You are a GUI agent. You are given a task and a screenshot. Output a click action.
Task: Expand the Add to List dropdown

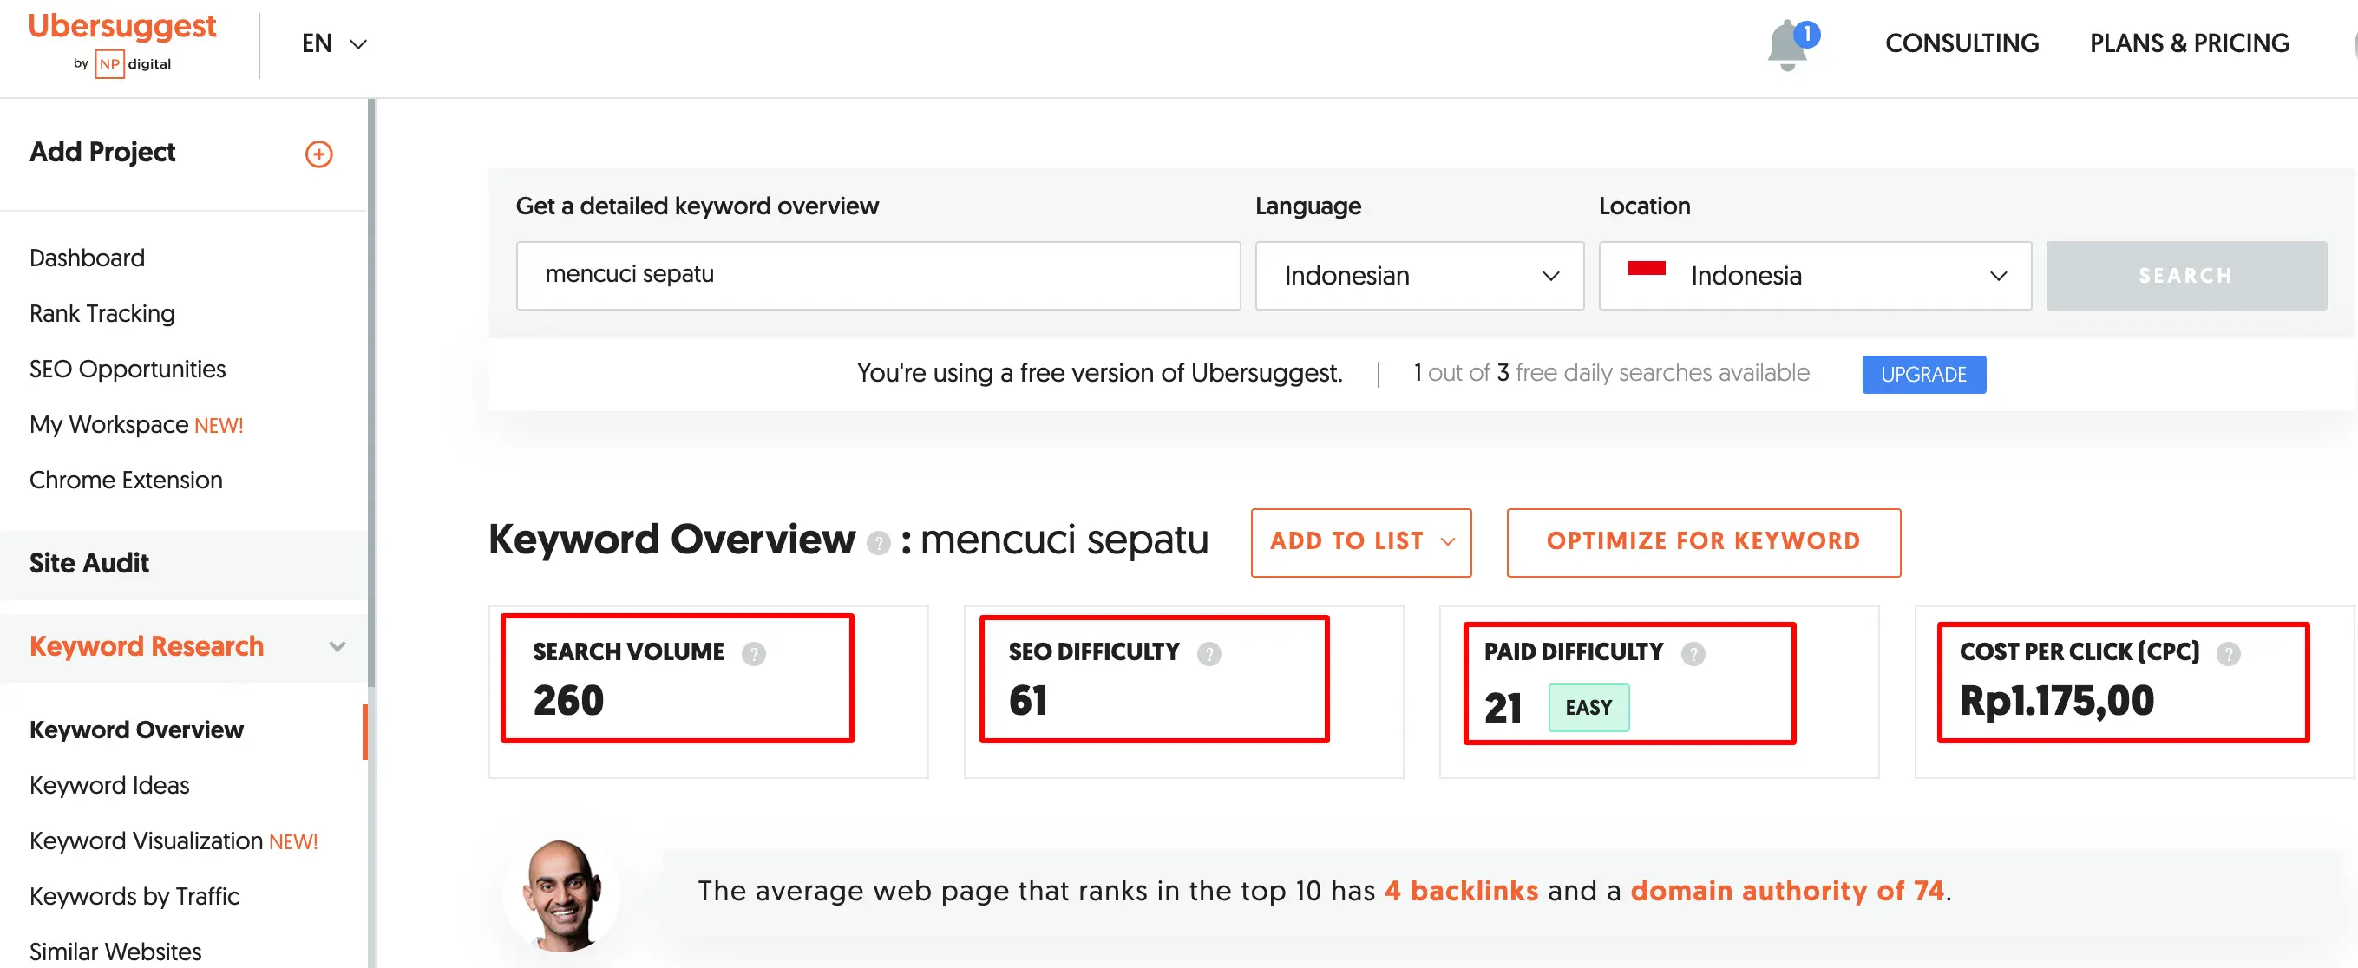point(1360,541)
